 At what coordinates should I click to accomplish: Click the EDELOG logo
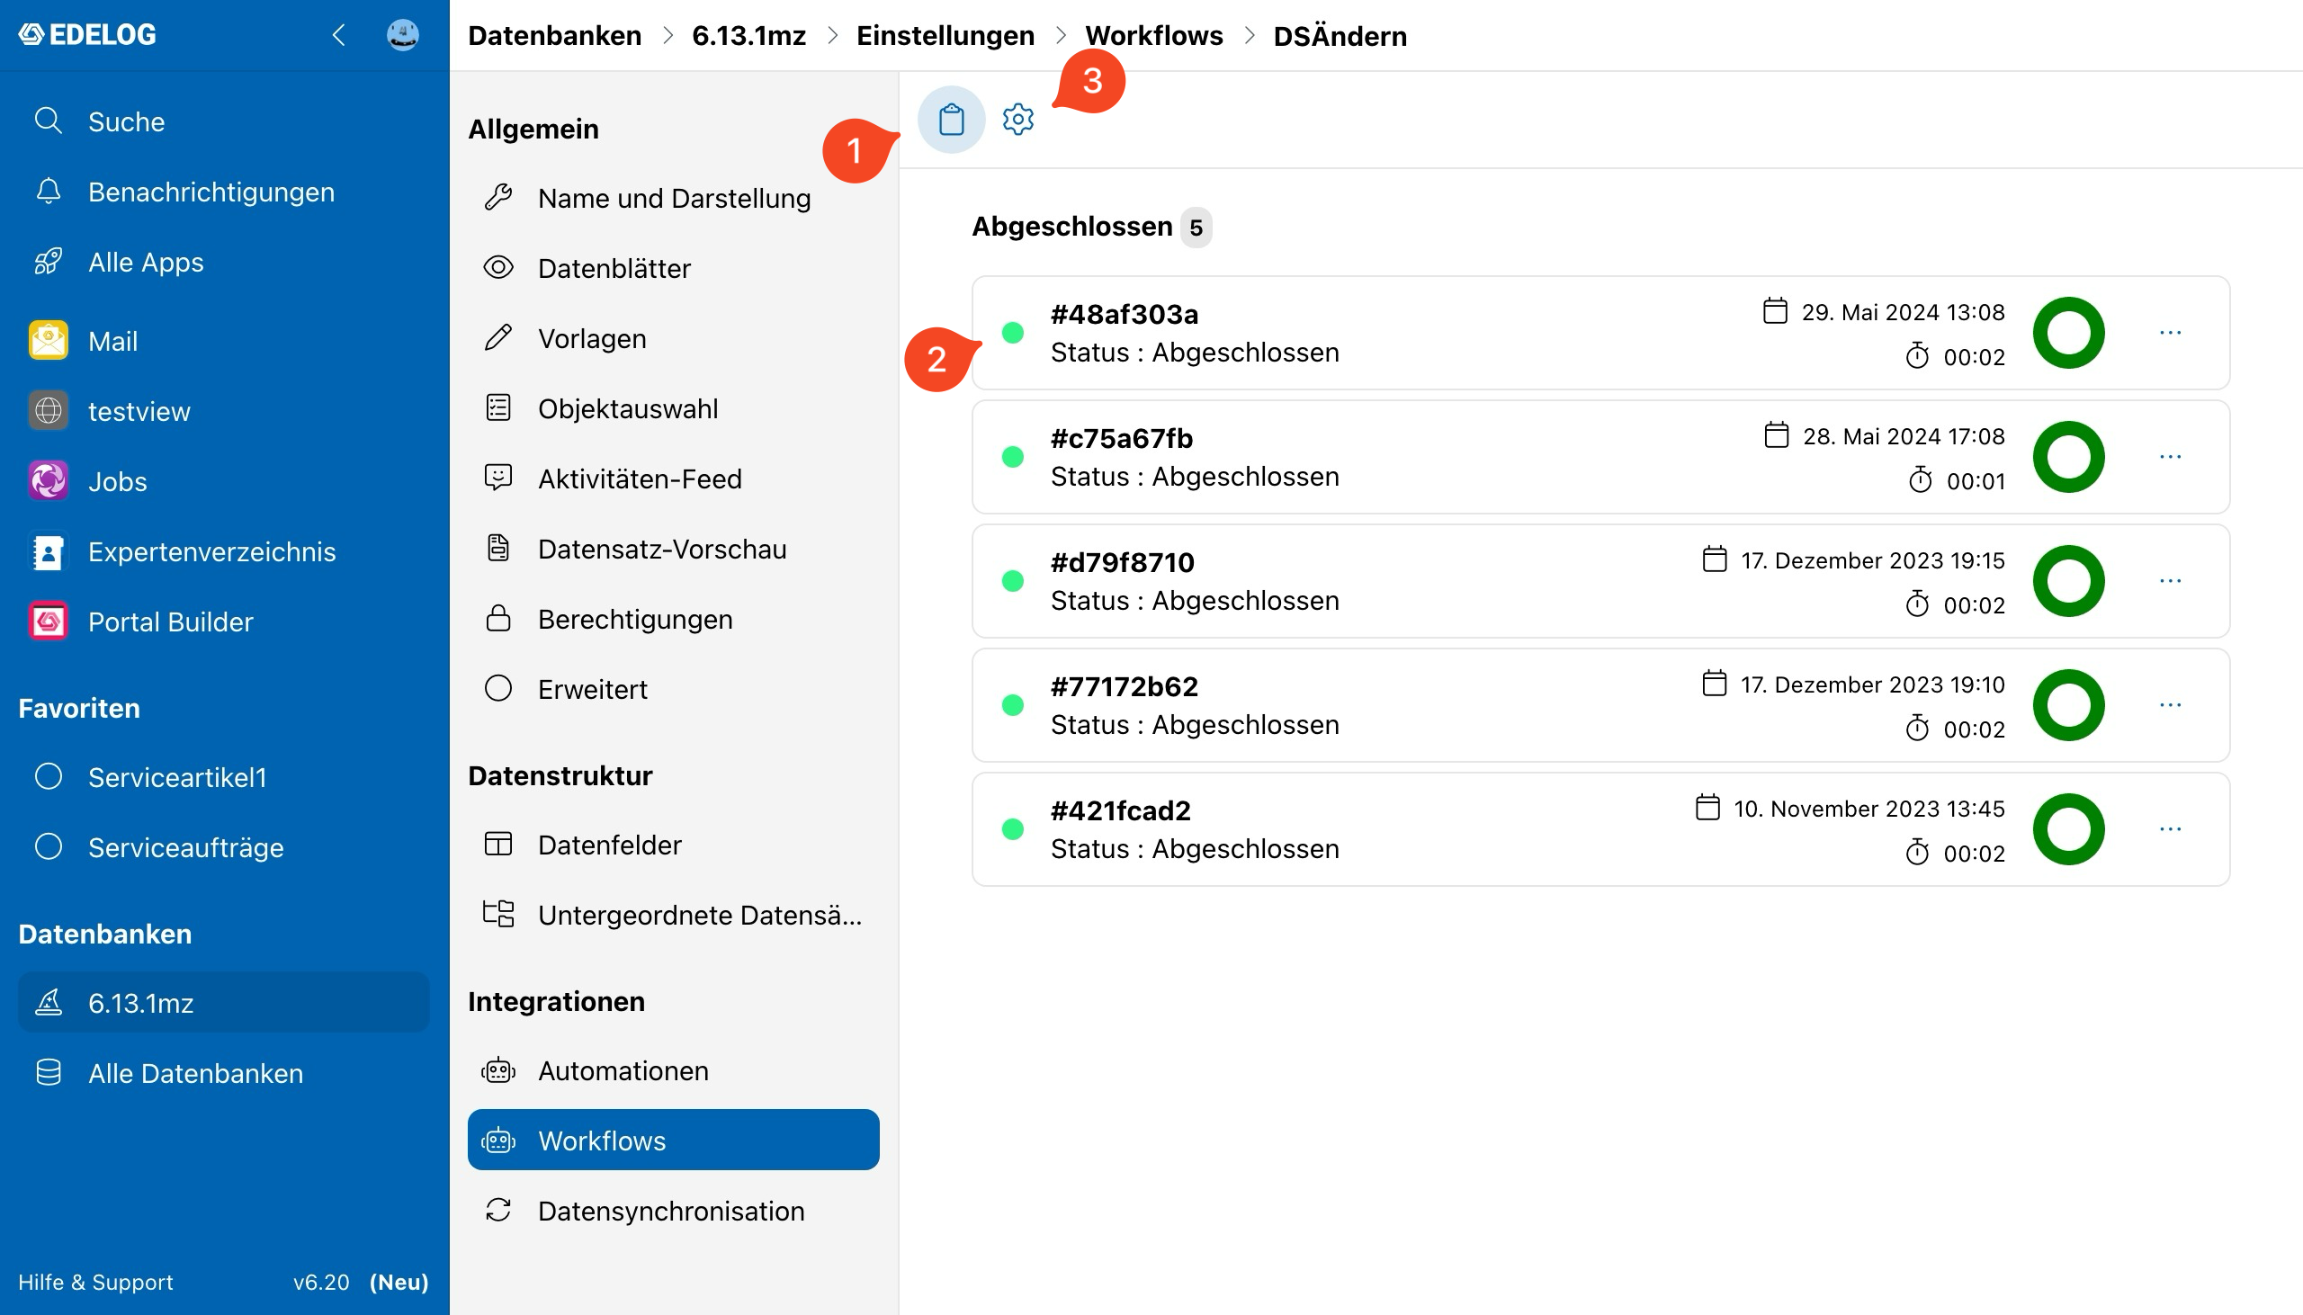click(87, 34)
